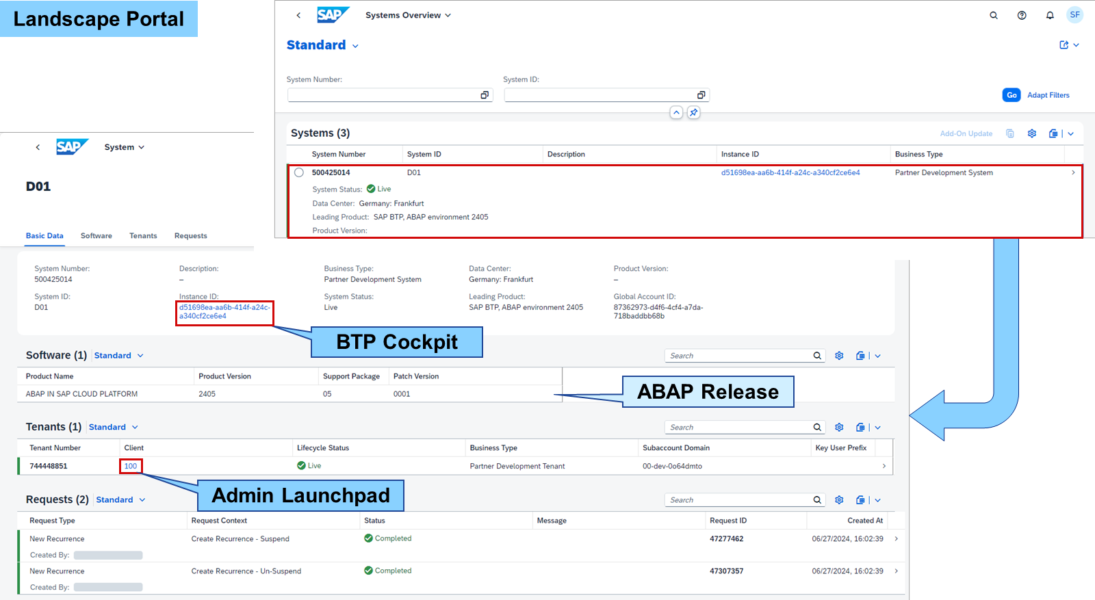Click back arrow on System D01 page
1095x600 pixels.
click(38, 147)
